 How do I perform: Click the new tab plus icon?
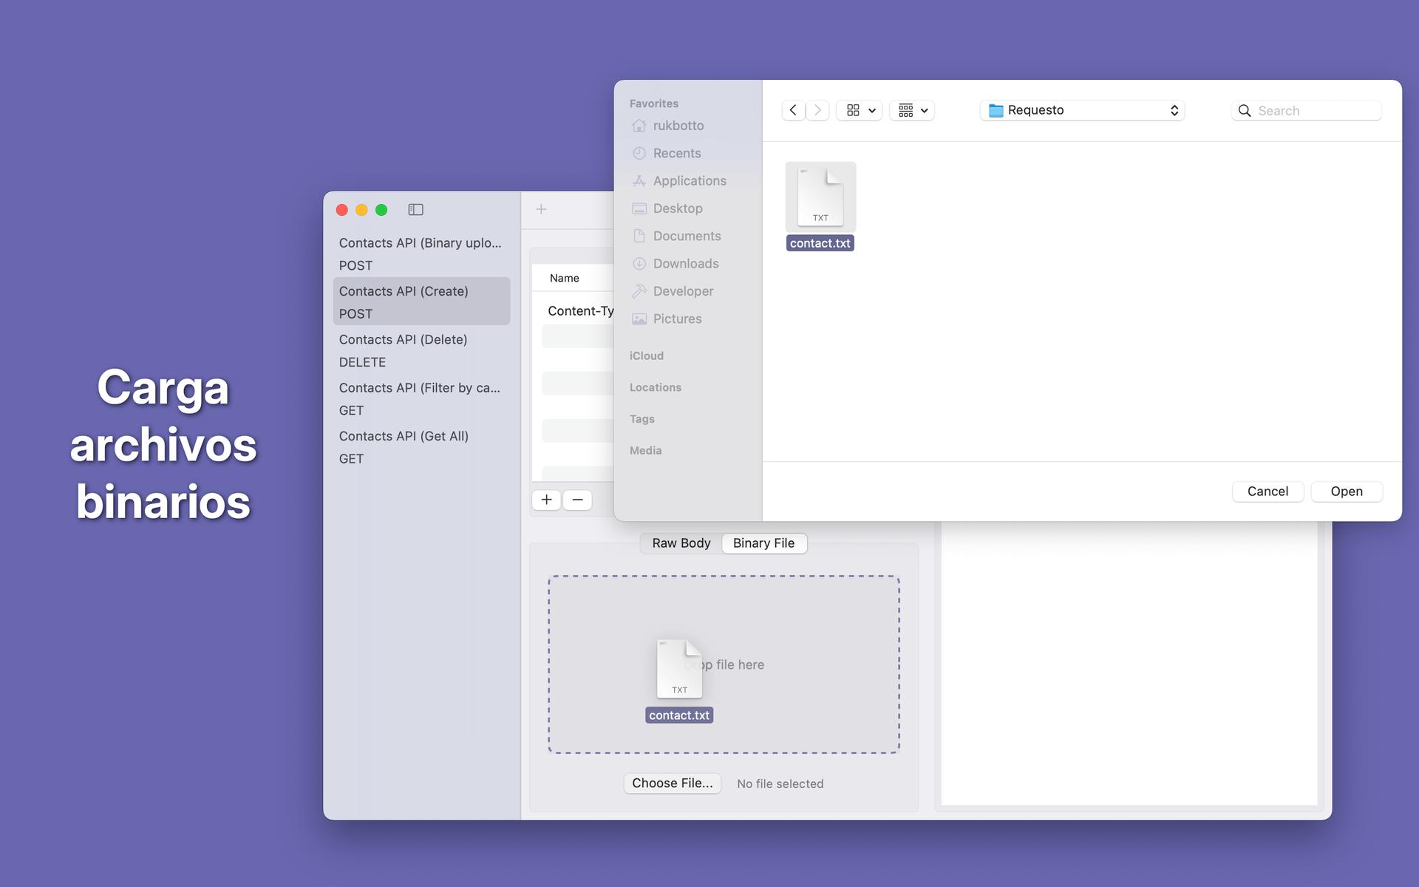[x=541, y=209]
